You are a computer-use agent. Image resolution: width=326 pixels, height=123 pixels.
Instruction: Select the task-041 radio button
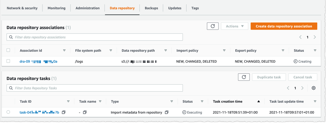(x=8, y=112)
